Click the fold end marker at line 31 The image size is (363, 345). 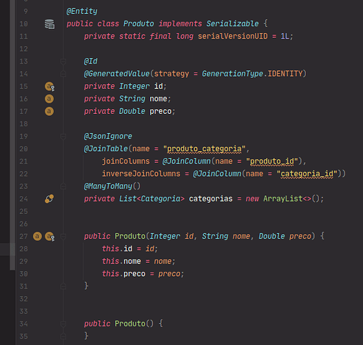63,286
